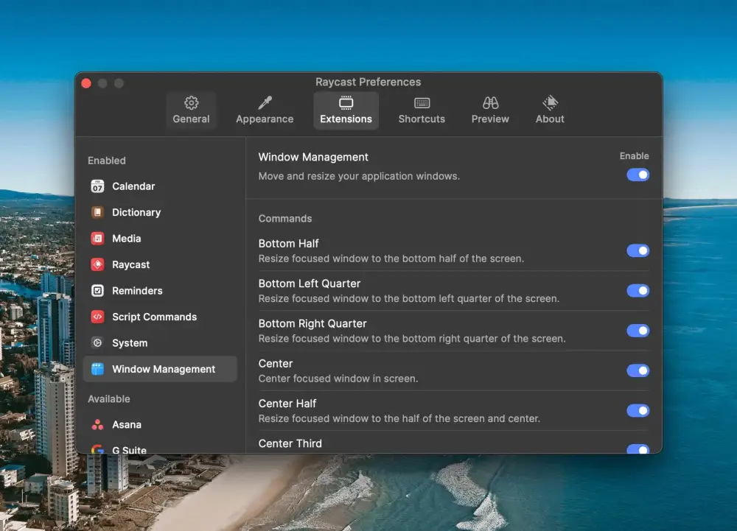Go to the Shortcuts tab label
The height and width of the screenshot is (531, 737).
tap(422, 119)
